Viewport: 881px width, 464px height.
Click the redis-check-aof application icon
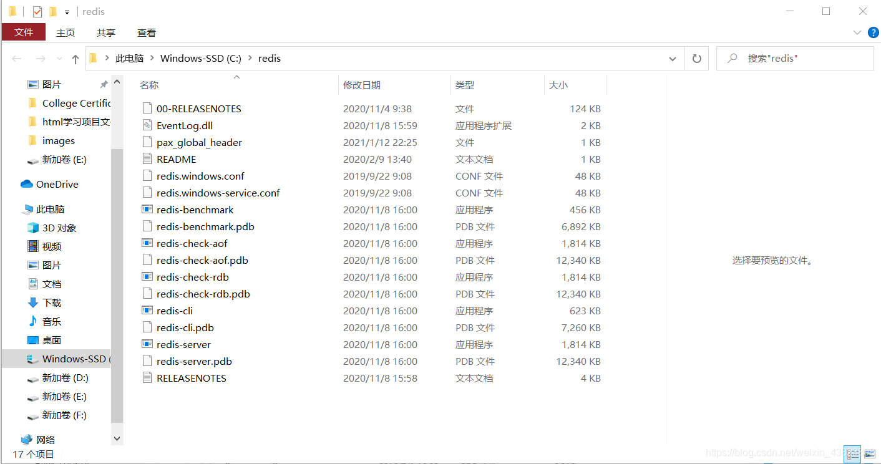(x=147, y=243)
